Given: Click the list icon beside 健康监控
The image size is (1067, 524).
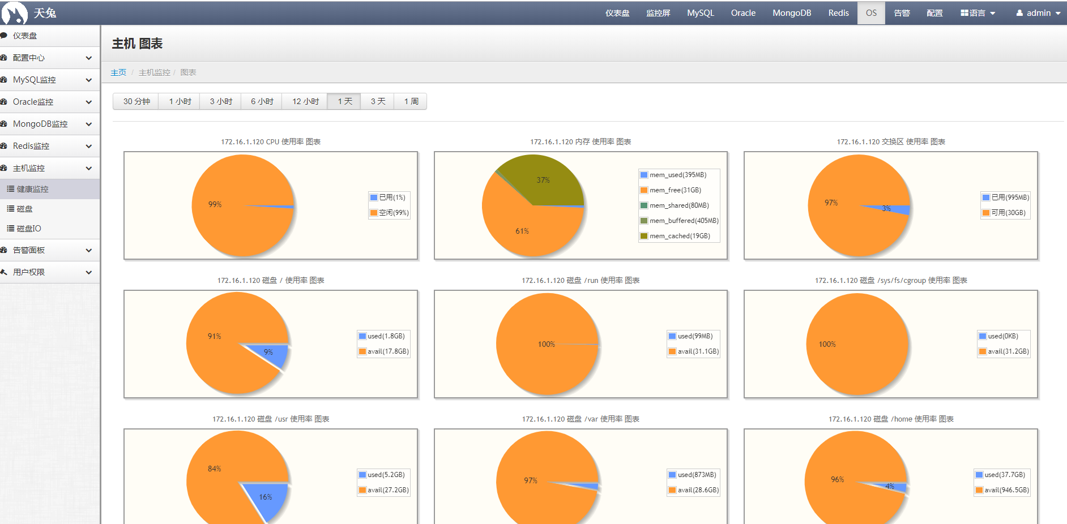Looking at the screenshot, I should [x=10, y=189].
